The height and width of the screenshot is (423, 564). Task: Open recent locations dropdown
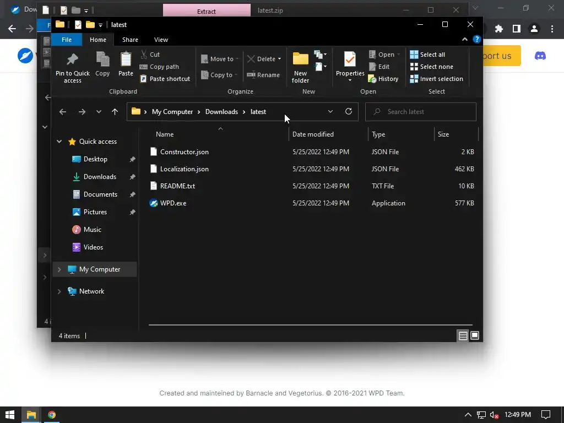[x=99, y=112]
